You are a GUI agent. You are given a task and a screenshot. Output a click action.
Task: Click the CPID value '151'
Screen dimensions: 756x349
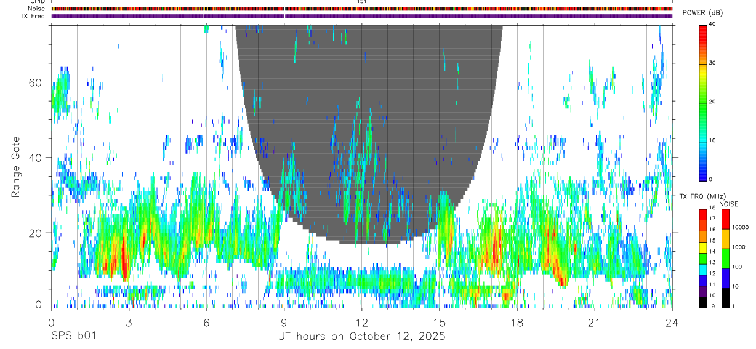click(x=362, y=2)
